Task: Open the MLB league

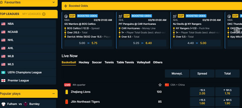Action: coord(28,56)
